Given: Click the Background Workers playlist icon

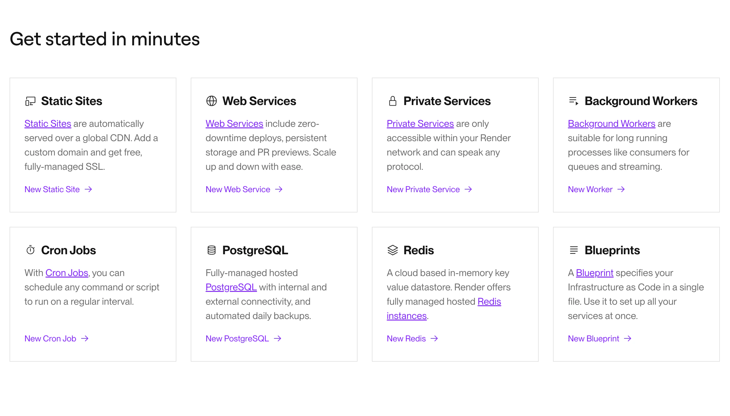Looking at the screenshot, I should click(x=574, y=101).
